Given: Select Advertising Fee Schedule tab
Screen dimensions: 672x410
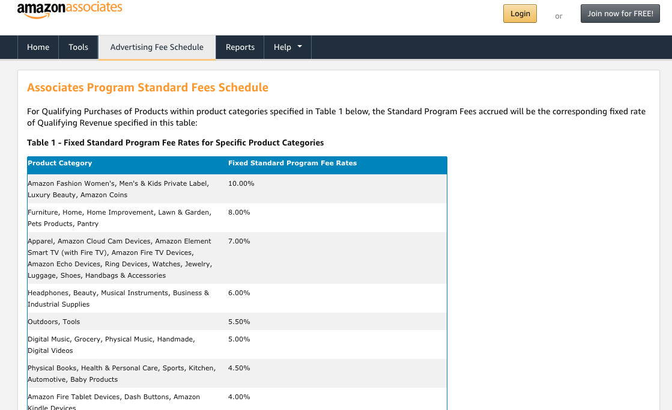Looking at the screenshot, I should [x=157, y=47].
